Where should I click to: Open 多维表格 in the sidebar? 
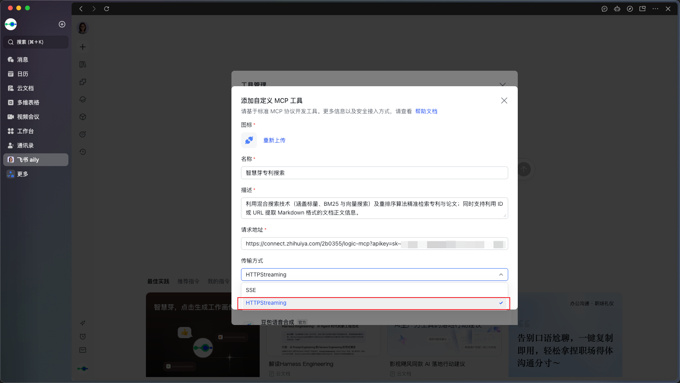[x=36, y=103]
